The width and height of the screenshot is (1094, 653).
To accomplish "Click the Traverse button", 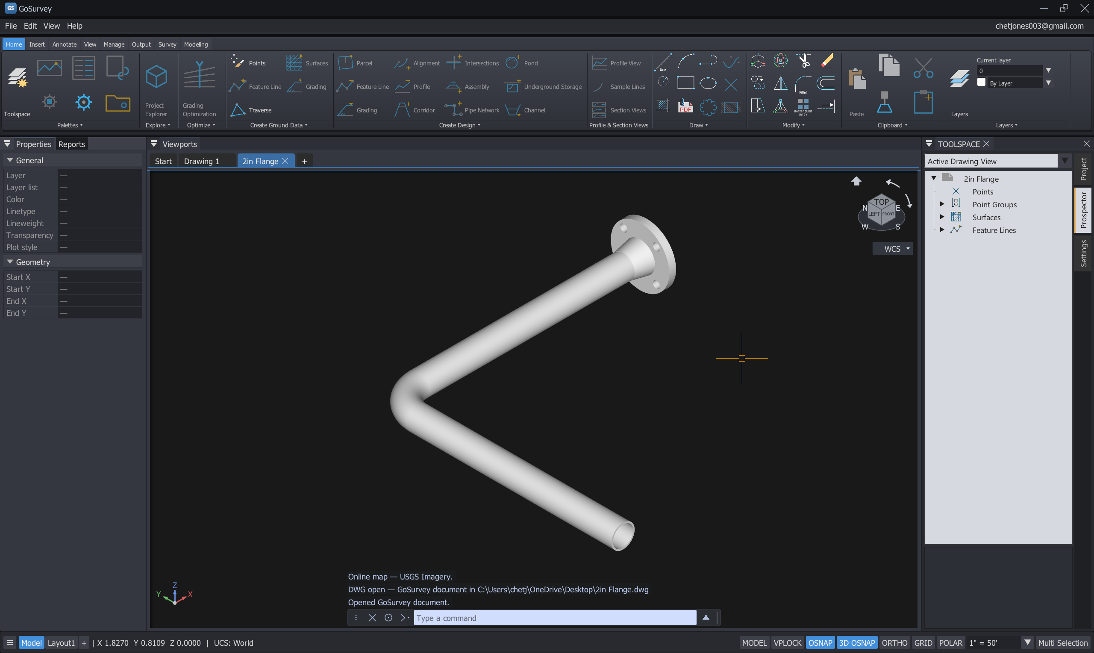I will click(x=251, y=110).
